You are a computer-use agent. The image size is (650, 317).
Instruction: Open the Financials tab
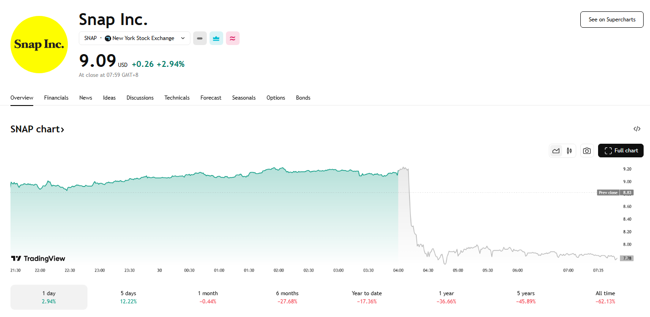point(56,98)
